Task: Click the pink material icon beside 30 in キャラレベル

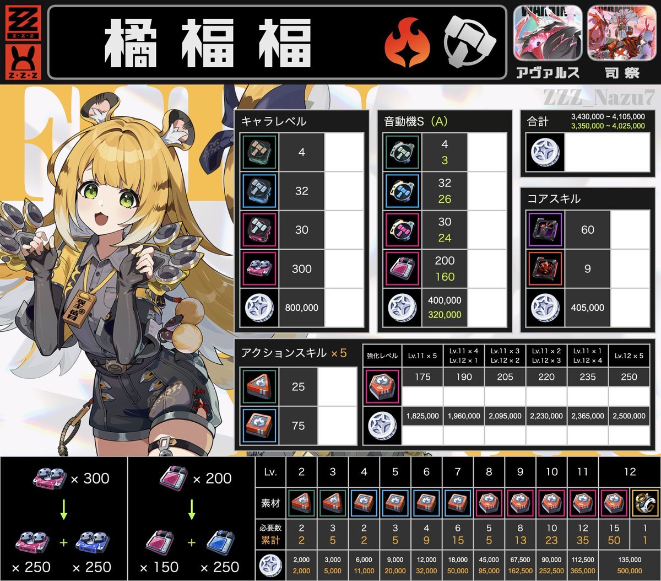Action: click(x=259, y=230)
